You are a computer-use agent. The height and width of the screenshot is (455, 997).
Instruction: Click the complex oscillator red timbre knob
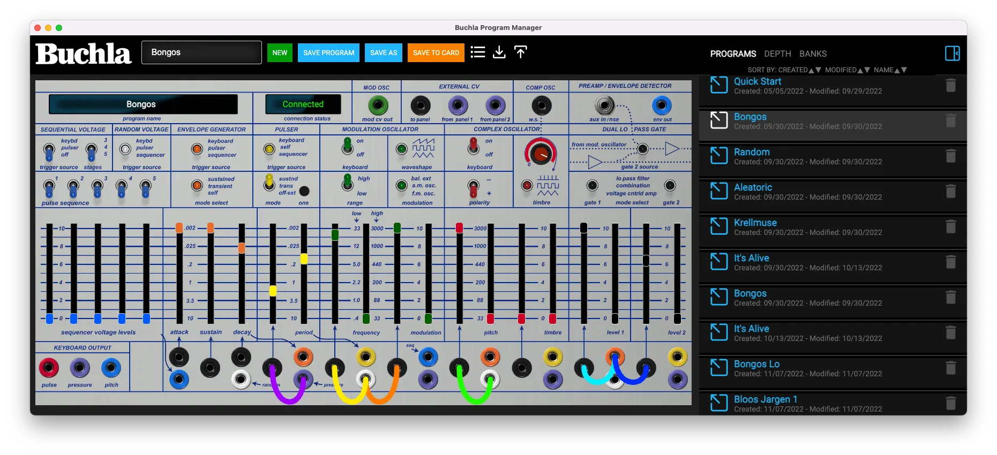541,153
